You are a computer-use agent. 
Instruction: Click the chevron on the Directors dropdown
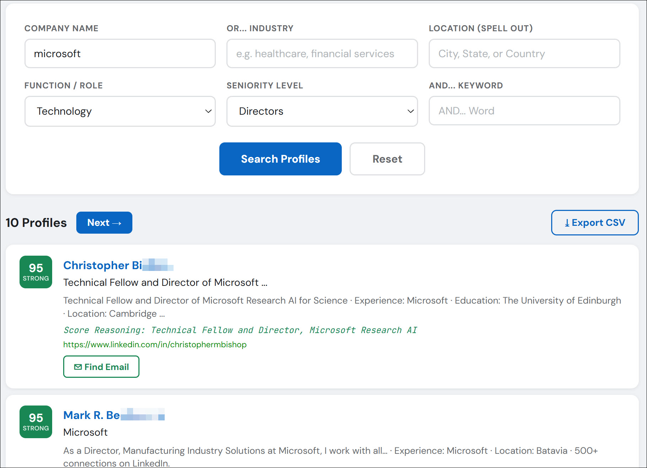pos(411,111)
